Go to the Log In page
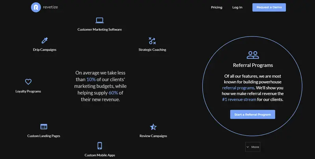Image resolution: width=315 pixels, height=159 pixels. (x=237, y=7)
